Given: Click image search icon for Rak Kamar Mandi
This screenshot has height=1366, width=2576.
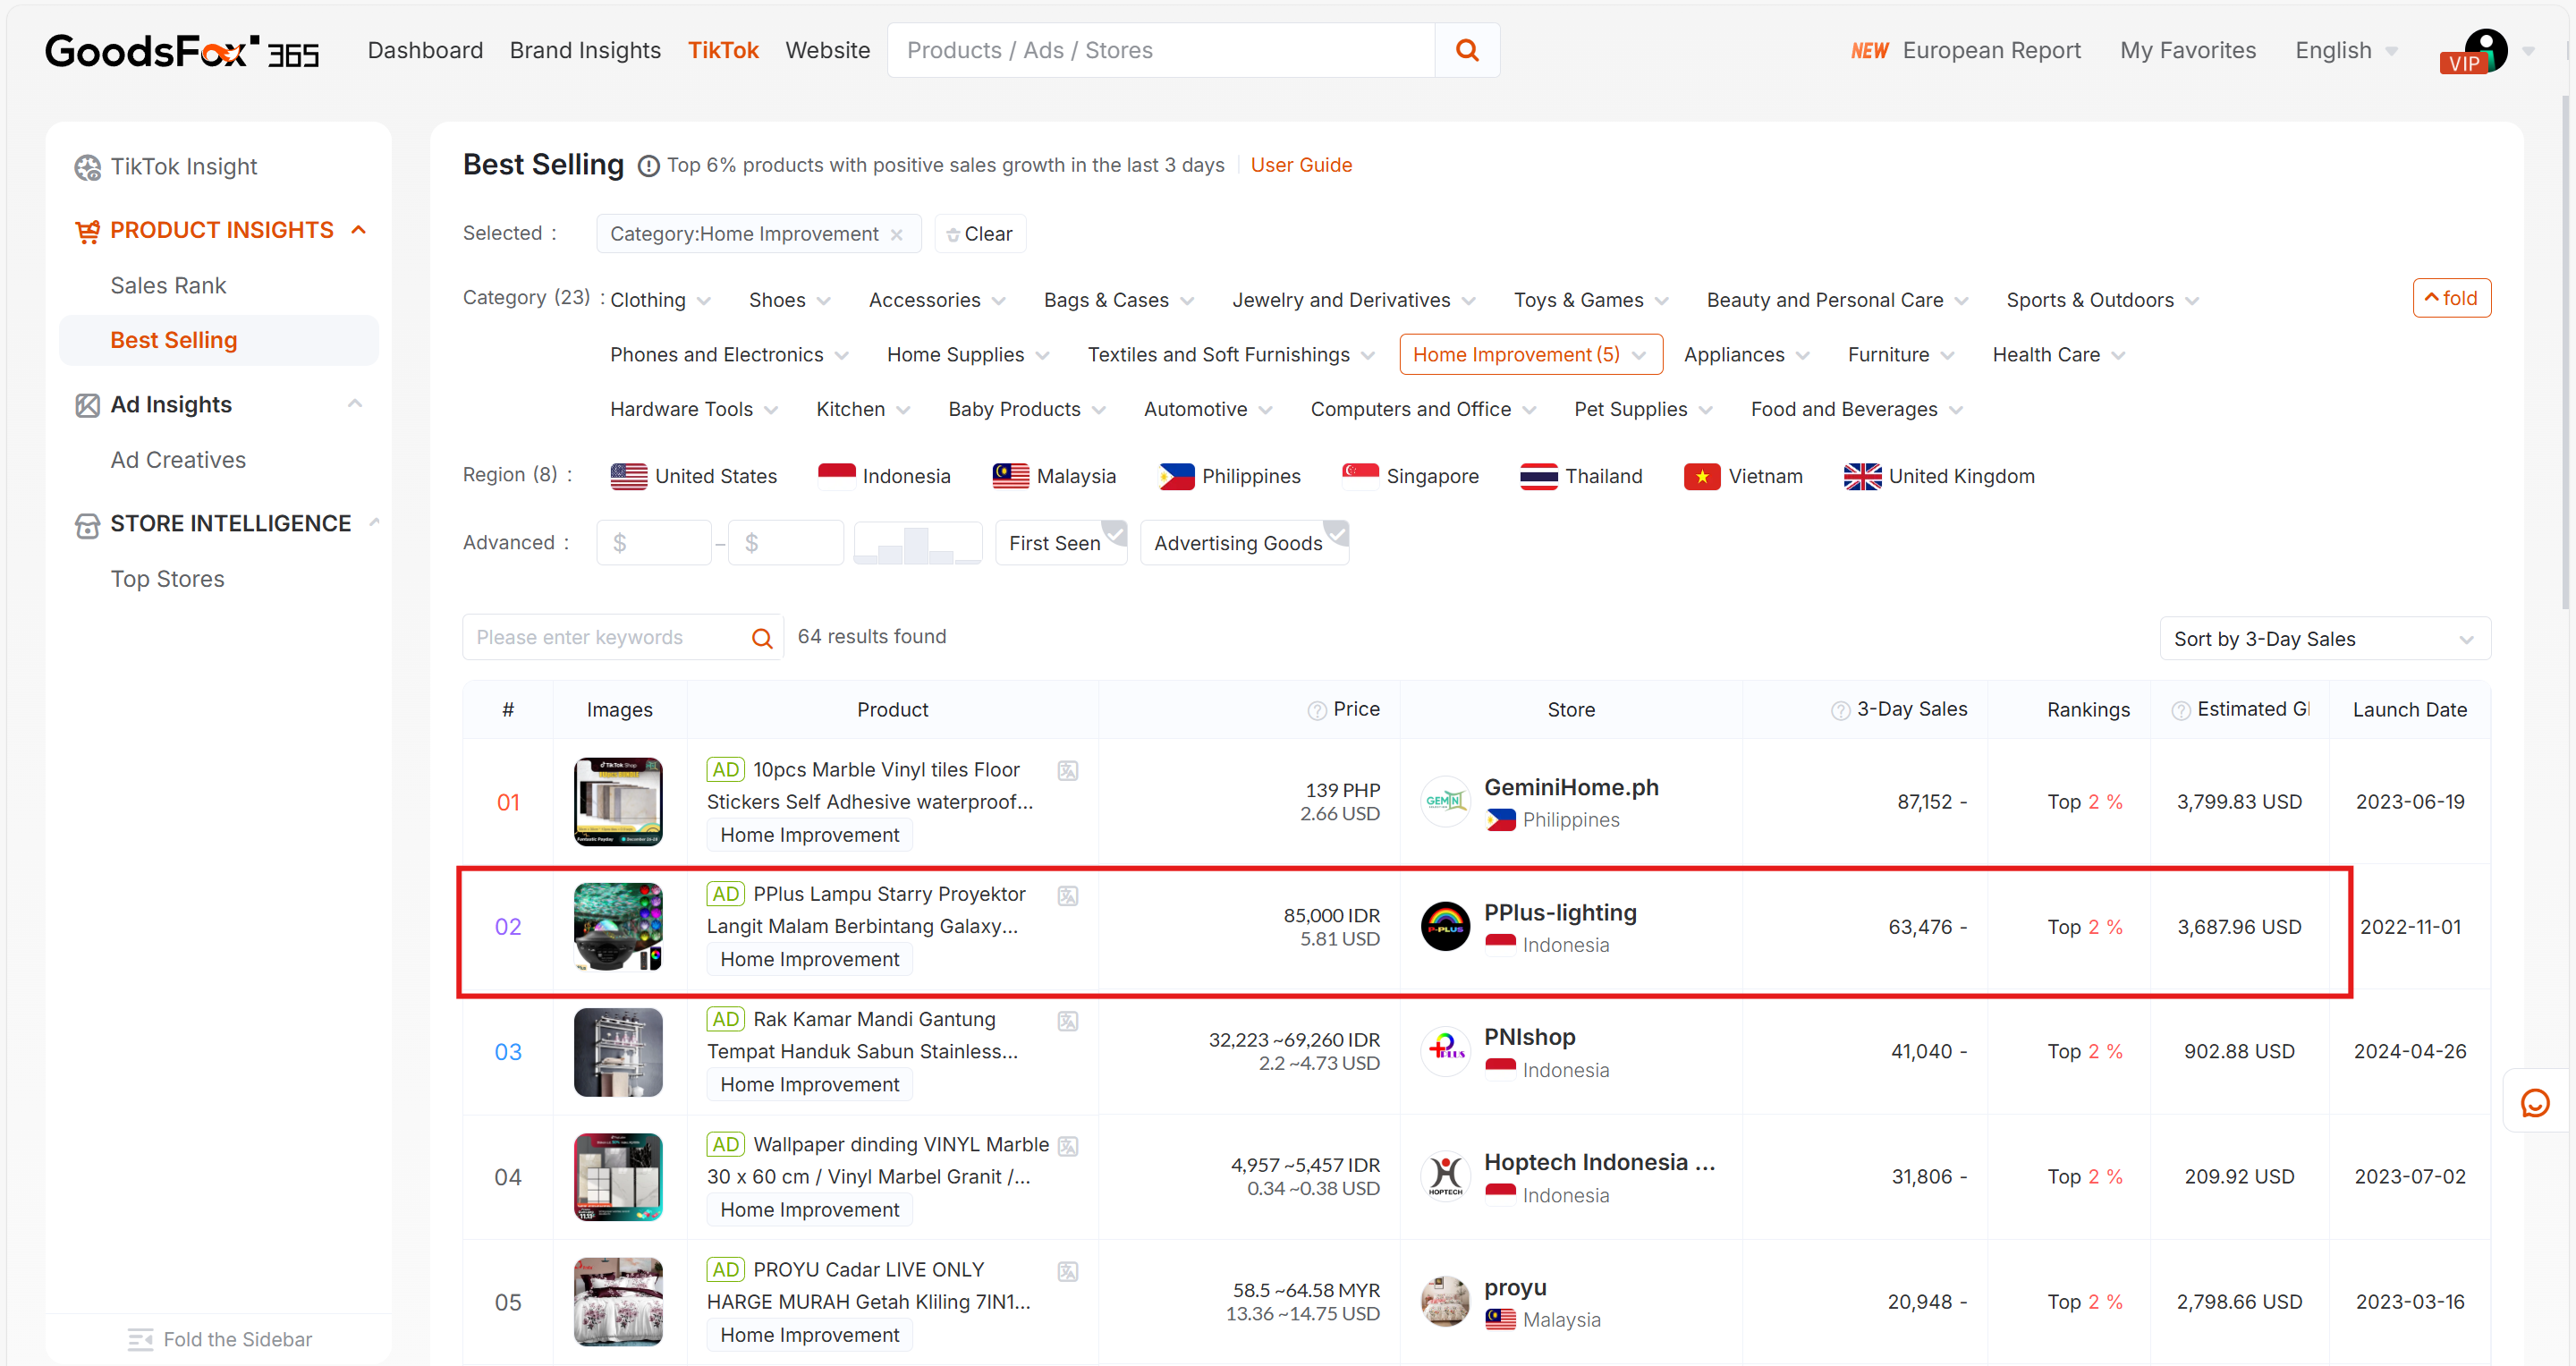Looking at the screenshot, I should point(1068,1020).
